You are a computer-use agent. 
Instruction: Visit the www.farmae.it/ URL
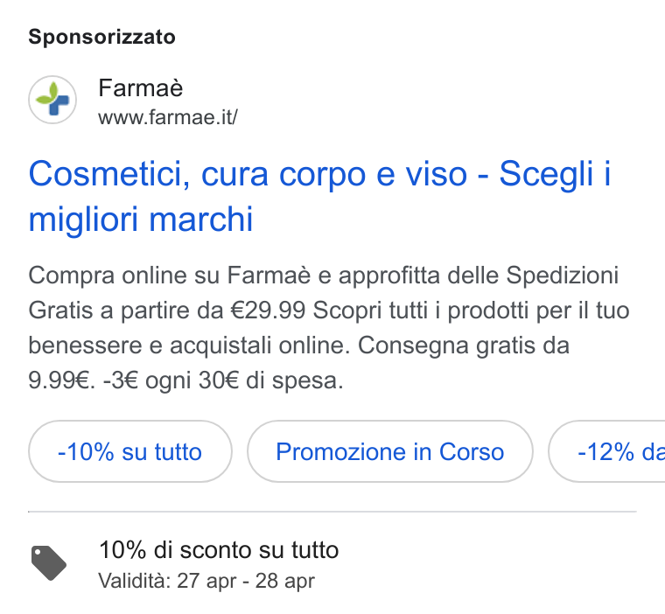pos(168,117)
